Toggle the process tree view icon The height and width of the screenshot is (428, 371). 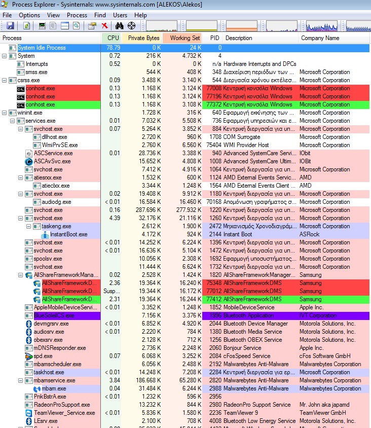click(53, 26)
